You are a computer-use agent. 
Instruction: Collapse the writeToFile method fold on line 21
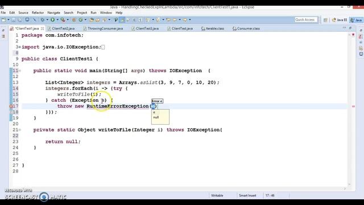[20, 130]
